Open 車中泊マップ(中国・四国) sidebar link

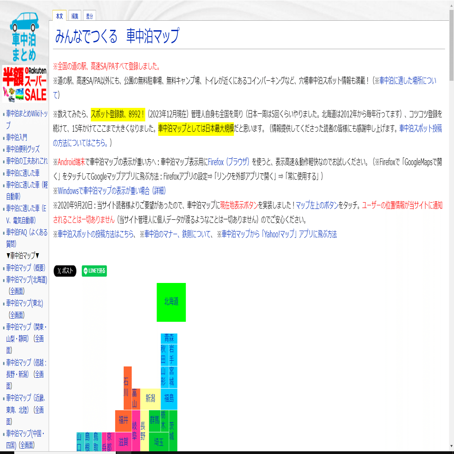(x=25, y=439)
